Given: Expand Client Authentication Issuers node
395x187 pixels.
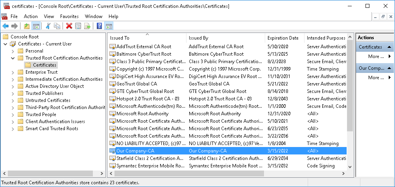Looking at the screenshot, I should pyautogui.click(x=13, y=122).
